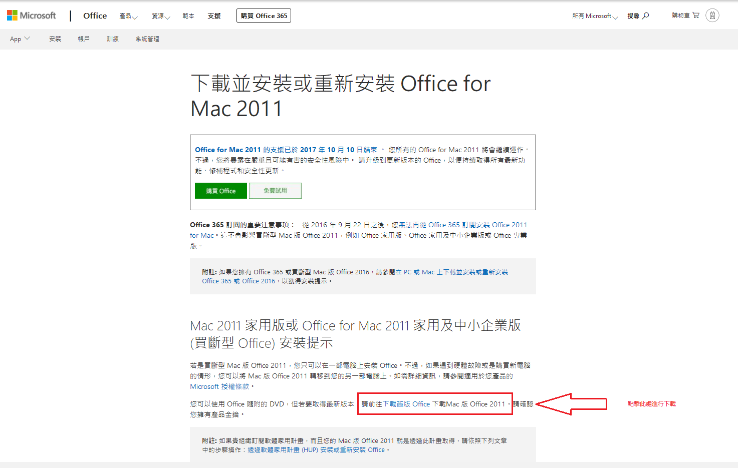Select the 系統管理 tab in subnav
738x468 pixels.
tap(147, 39)
